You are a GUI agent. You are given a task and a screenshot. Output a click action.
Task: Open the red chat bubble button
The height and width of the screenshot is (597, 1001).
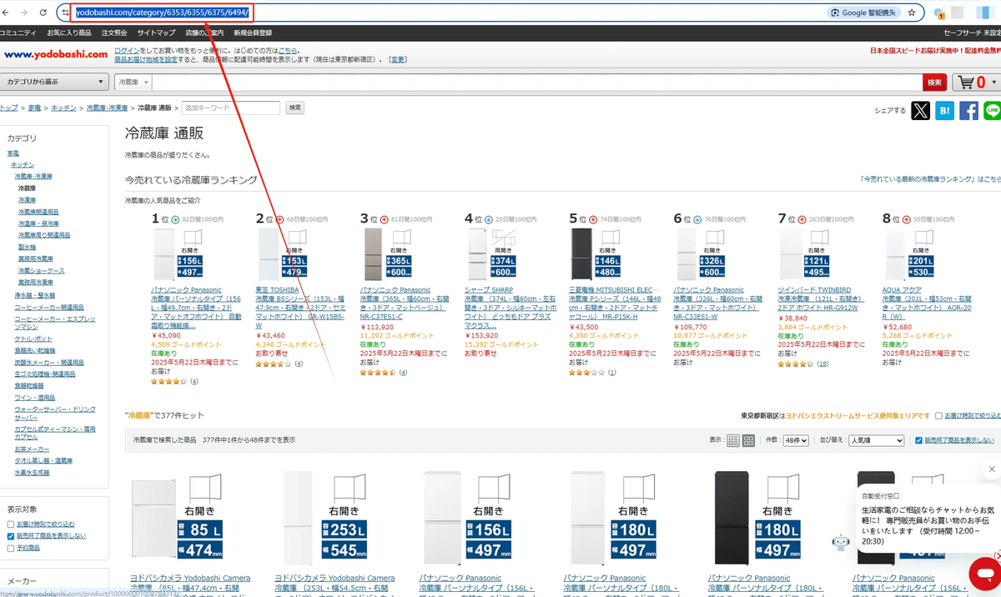click(984, 574)
